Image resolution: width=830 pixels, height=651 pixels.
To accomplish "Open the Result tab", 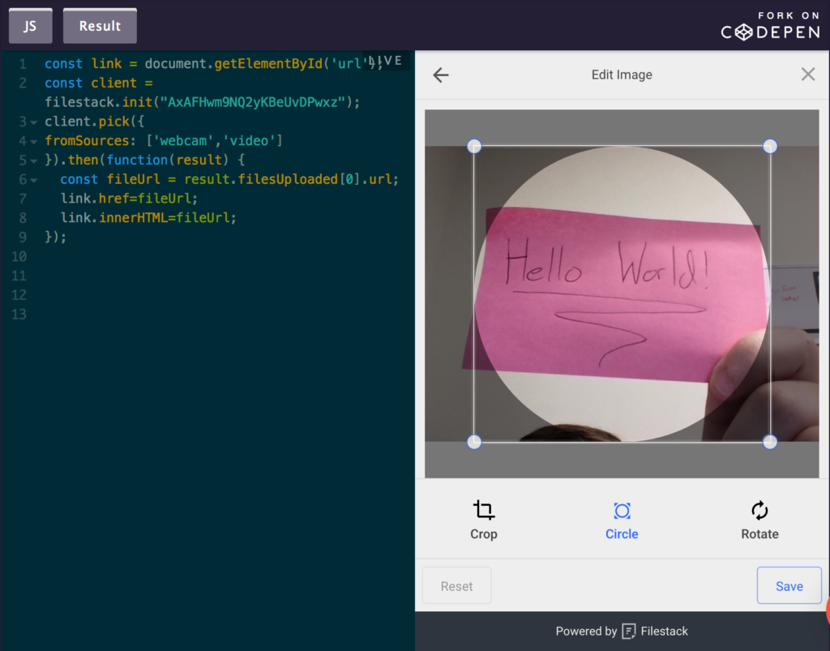I will (x=99, y=25).
